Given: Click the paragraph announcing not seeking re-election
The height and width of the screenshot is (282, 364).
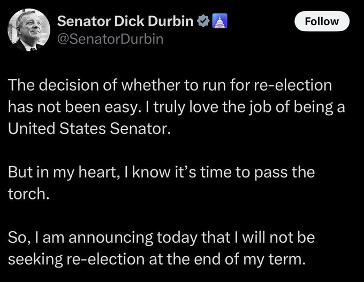Looking at the screenshot, I should click(161, 249).
